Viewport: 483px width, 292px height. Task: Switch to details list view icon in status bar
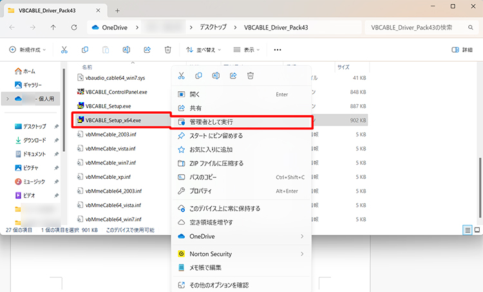tap(468, 230)
